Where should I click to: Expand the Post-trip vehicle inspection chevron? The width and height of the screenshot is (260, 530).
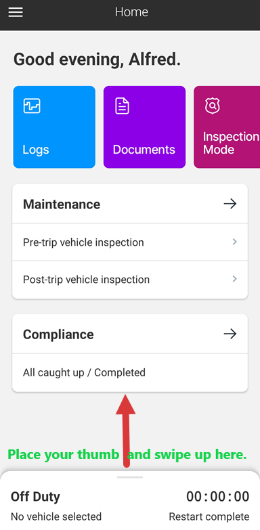click(x=235, y=279)
